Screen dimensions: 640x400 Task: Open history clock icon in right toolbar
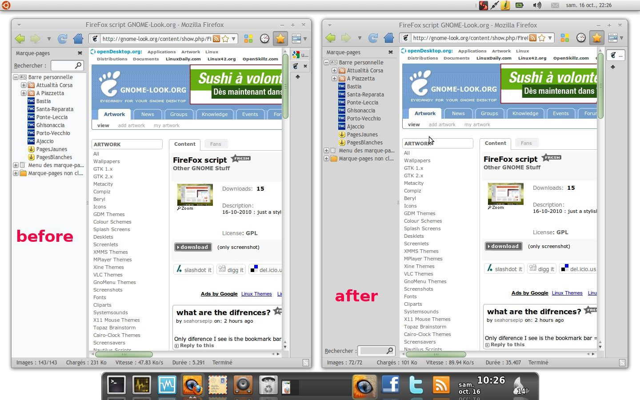tap(581, 38)
